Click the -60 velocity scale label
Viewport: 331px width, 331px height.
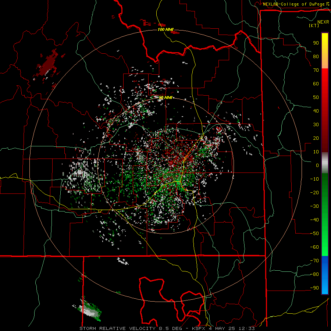314,247
